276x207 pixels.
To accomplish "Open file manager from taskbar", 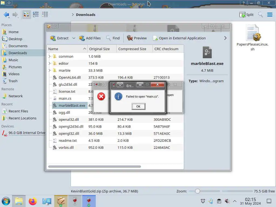I will [x=19, y=201].
